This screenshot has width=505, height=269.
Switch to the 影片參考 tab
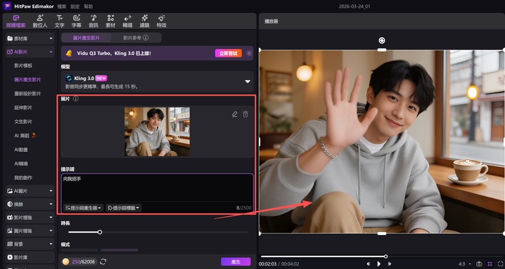point(134,38)
